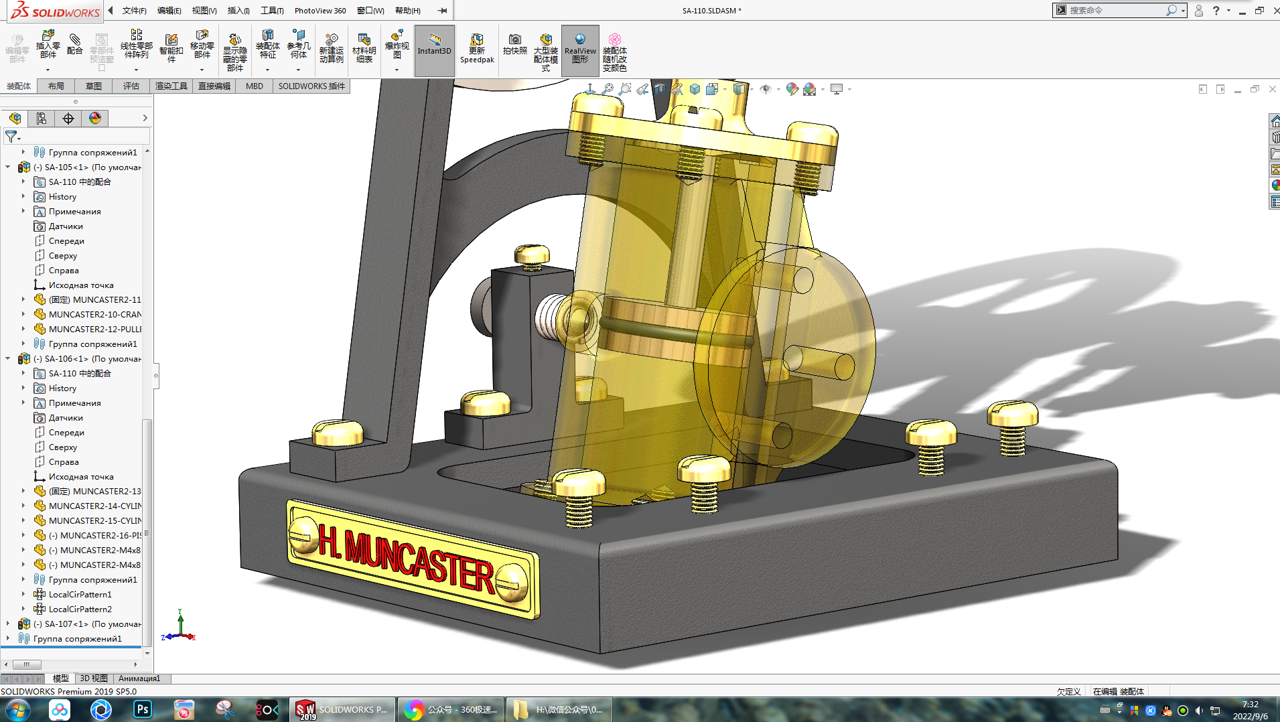Image resolution: width=1280 pixels, height=722 pixels.
Task: Open Hide/Show Items eye dropdown arrow
Action: coord(778,89)
